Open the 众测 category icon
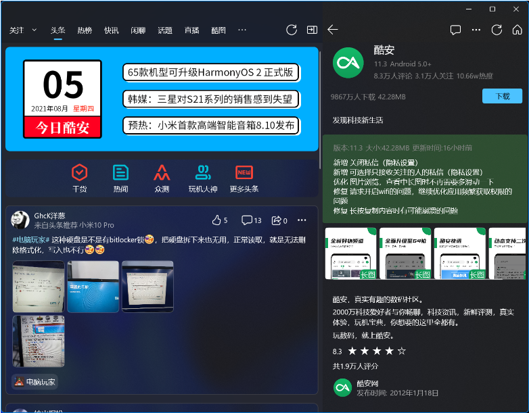529x413 pixels. (x=162, y=178)
